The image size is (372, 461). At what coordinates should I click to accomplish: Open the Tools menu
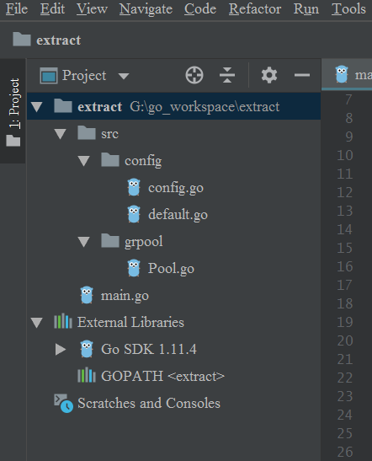pyautogui.click(x=348, y=8)
